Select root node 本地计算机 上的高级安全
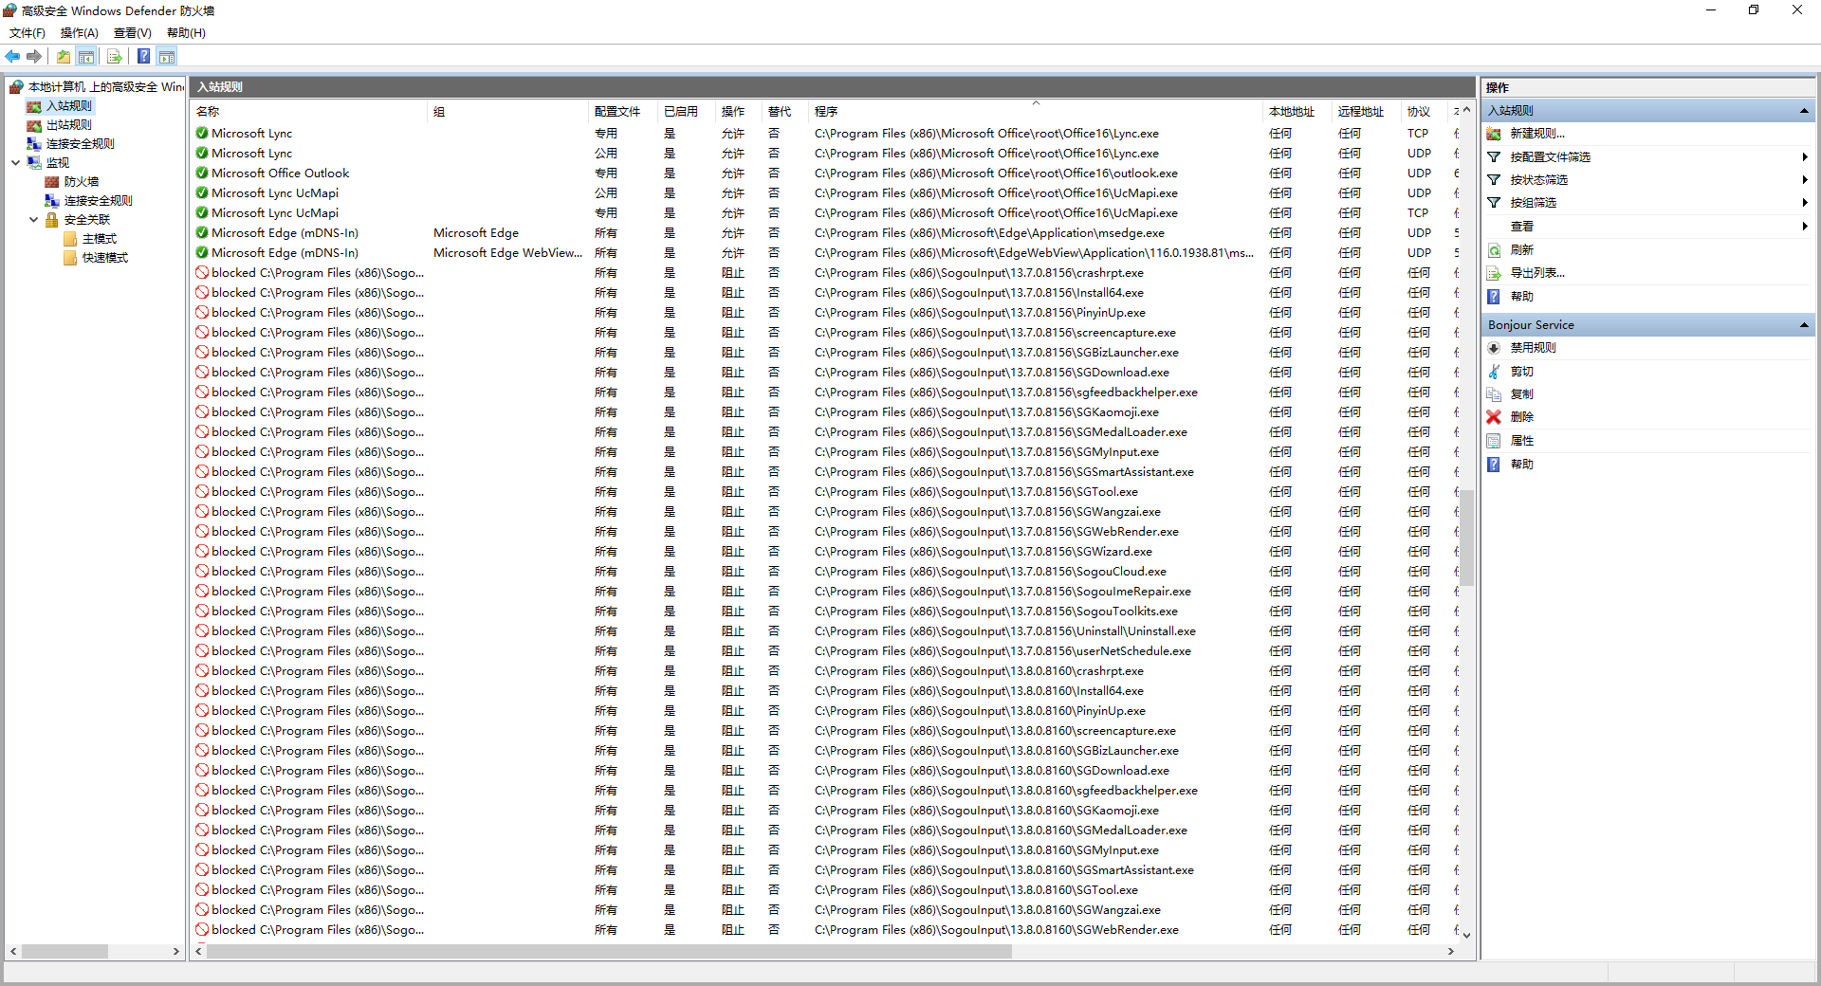This screenshot has width=1821, height=986. click(105, 87)
